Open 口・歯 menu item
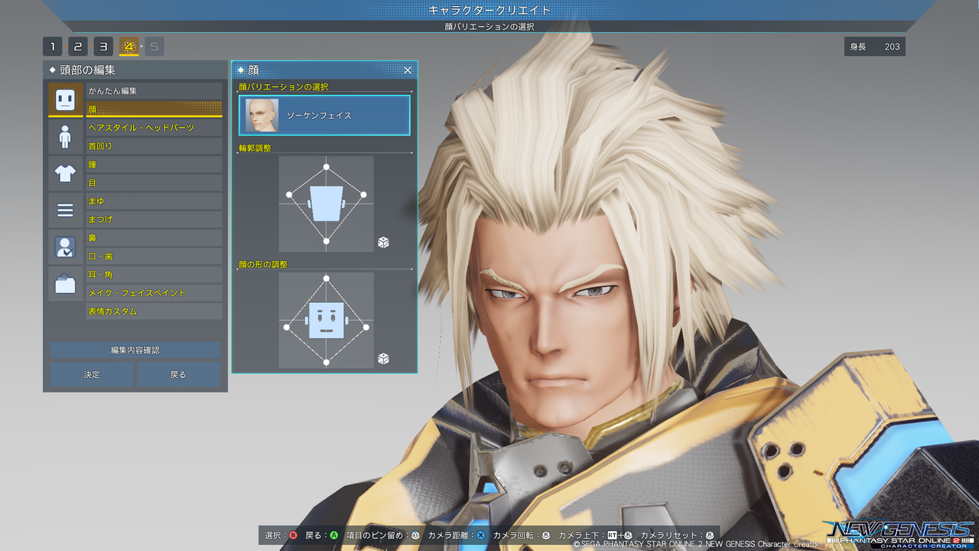The height and width of the screenshot is (551, 979). (154, 256)
